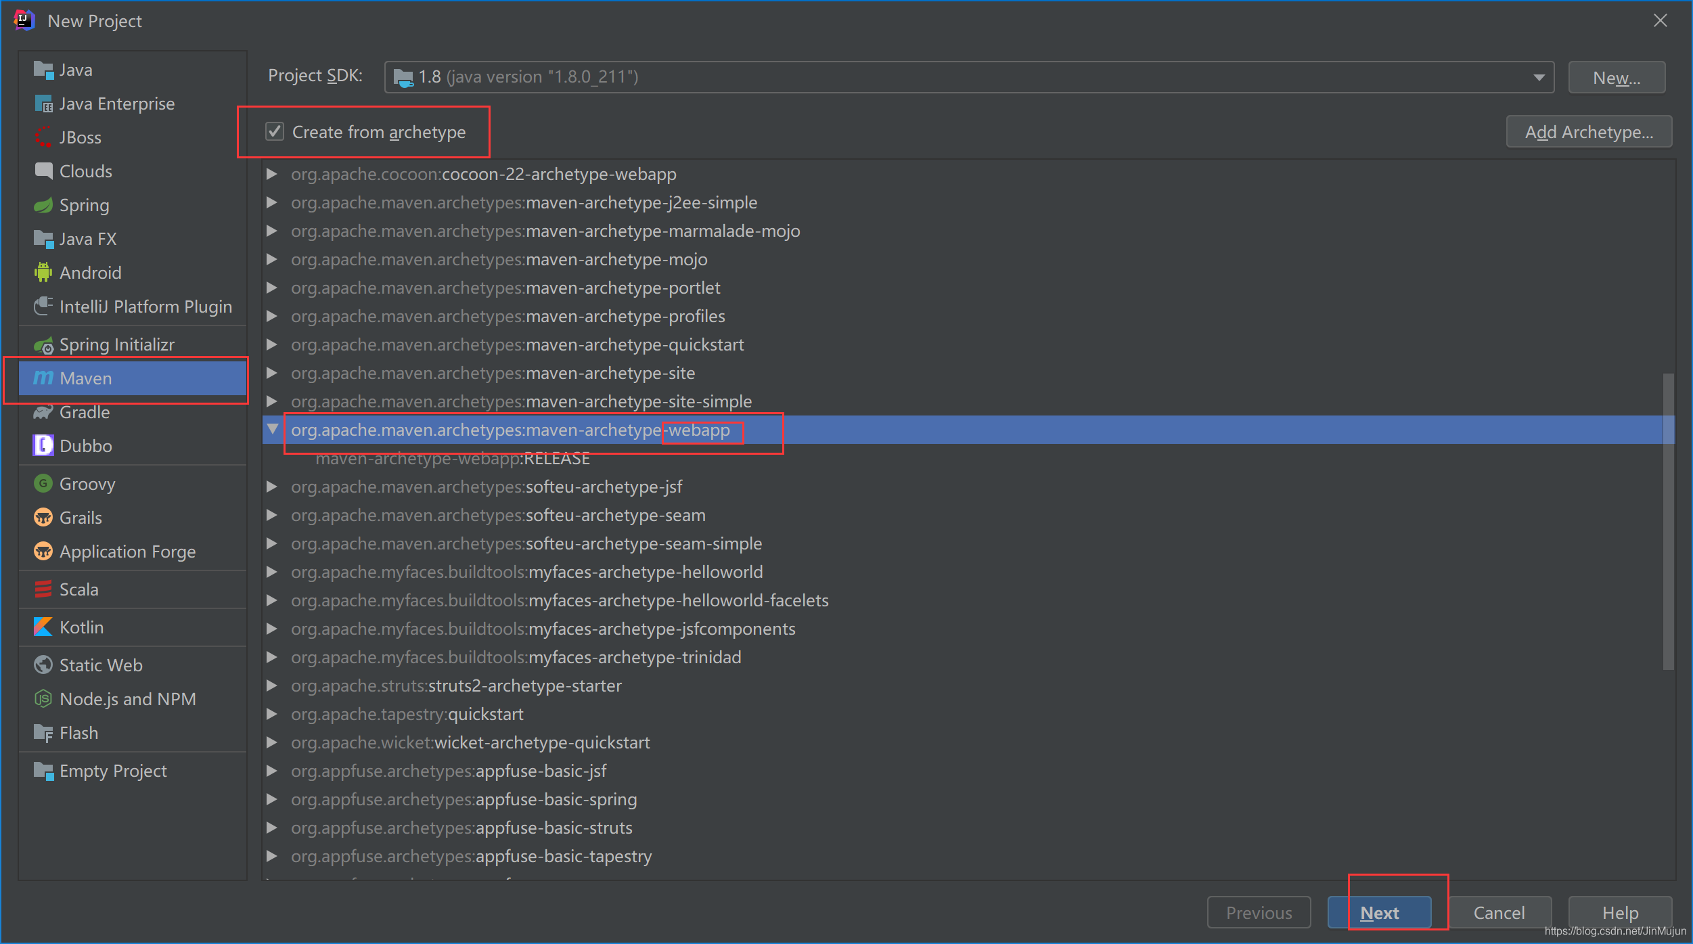Select myfaces-archetype-trinidad row
Screen dimensions: 1693x944
969,657
